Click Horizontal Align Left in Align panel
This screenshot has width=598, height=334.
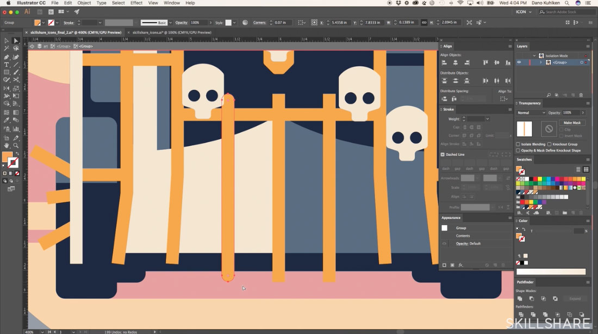click(x=444, y=63)
